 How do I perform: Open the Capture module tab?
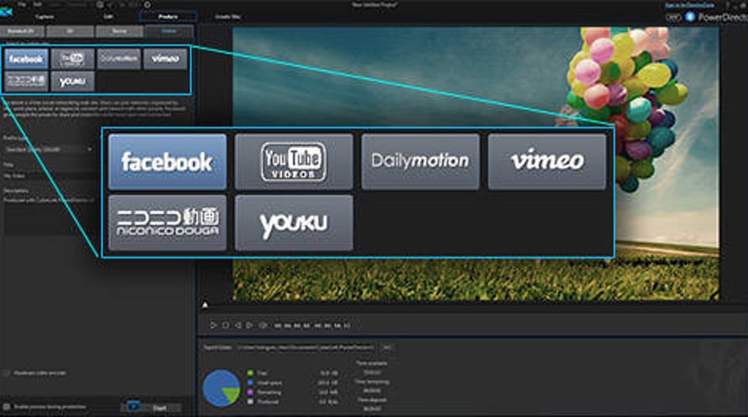44,17
